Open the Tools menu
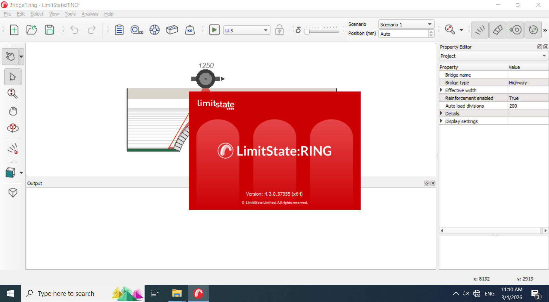The image size is (549, 302). pyautogui.click(x=70, y=14)
